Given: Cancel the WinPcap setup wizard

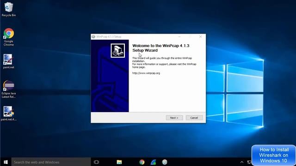Looking at the screenshot, I should click(194, 118).
